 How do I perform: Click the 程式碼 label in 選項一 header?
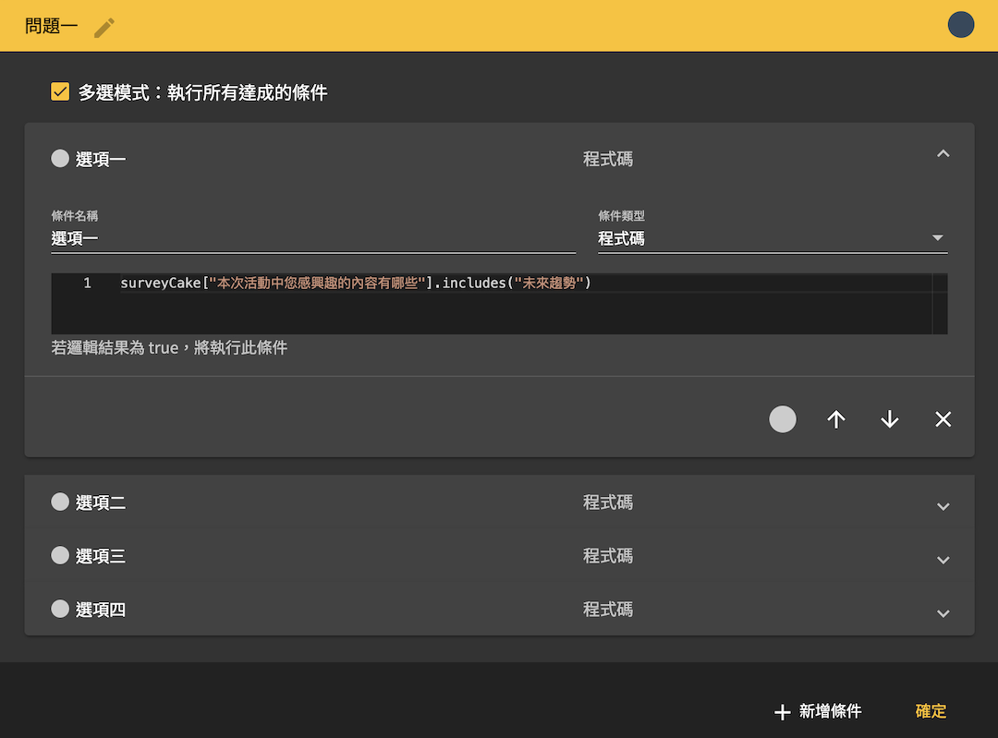(x=608, y=159)
